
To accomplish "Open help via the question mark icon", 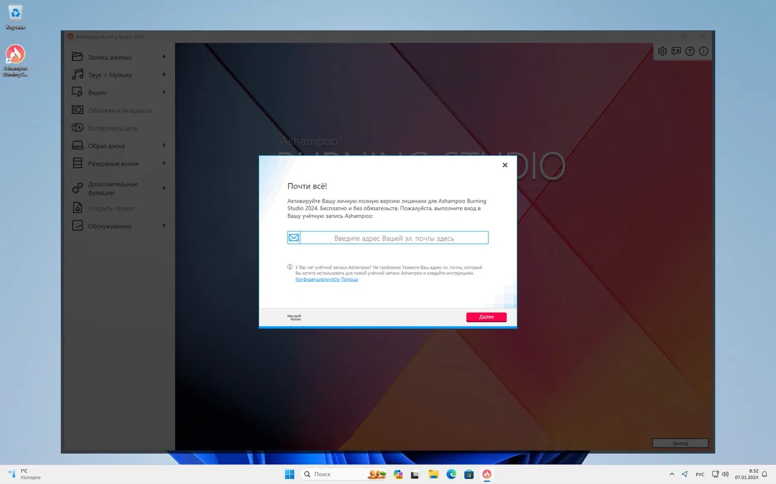I will [x=690, y=51].
